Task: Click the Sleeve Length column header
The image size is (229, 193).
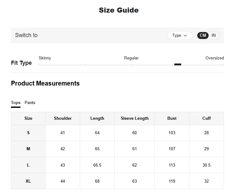Action: pyautogui.click(x=135, y=119)
